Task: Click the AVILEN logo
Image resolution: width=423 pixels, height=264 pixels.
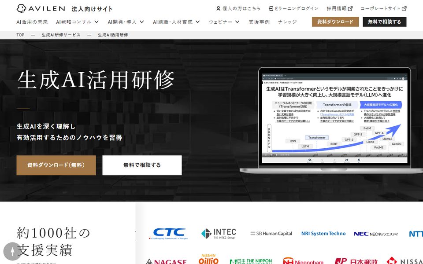Action: tap(41, 8)
